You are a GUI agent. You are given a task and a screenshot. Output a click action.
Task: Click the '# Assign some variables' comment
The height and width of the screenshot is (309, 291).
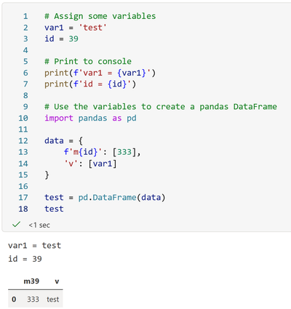[x=100, y=16]
